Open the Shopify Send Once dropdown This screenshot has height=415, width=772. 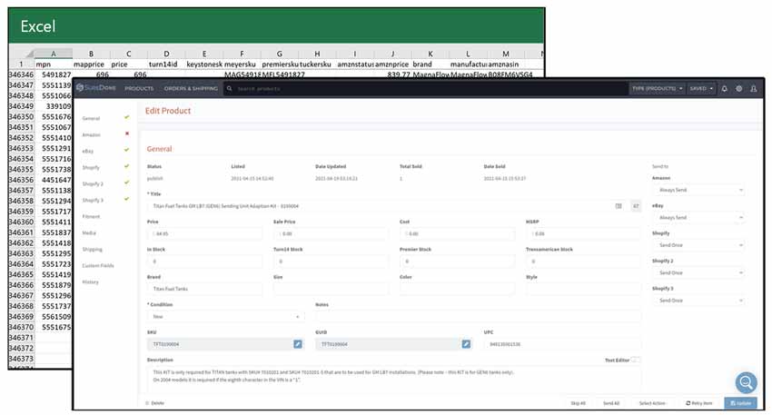[698, 245]
